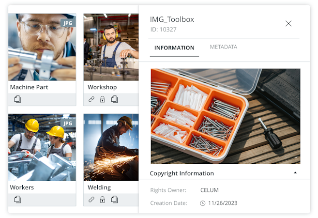Click the Machine Part title text
This screenshot has width=318, height=218.
click(29, 87)
